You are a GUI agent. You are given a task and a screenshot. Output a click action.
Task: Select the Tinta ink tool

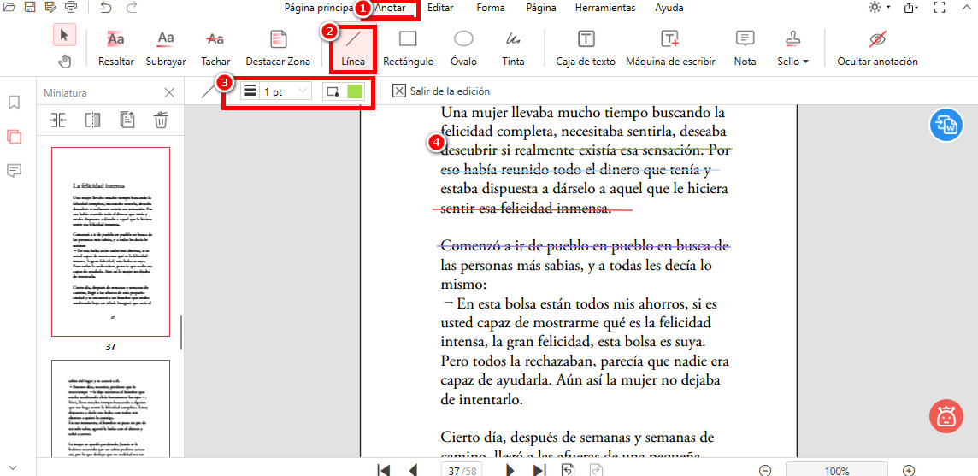coord(513,49)
